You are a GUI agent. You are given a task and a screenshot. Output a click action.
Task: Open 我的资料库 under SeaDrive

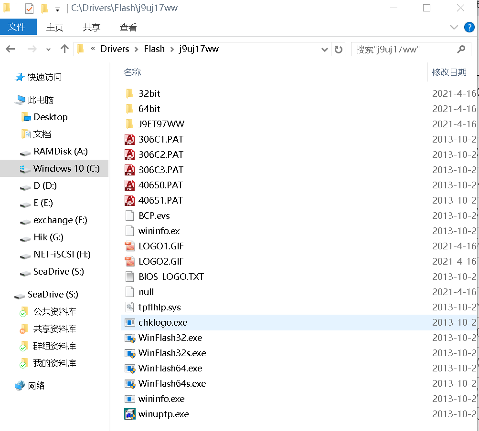(x=48, y=363)
